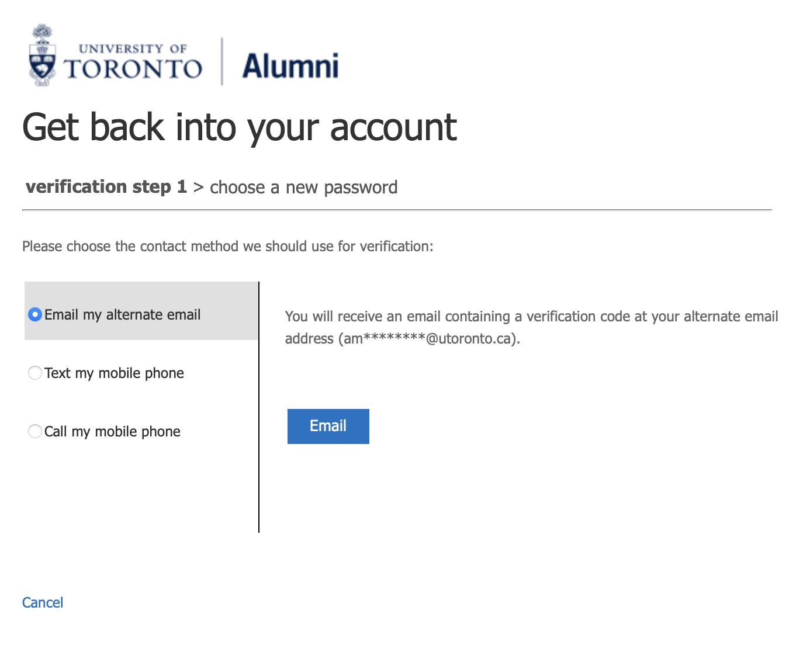Viewport: 810px width, 659px height.
Task: Click the 'verification step 1' breadcrumb
Action: pyautogui.click(x=106, y=187)
